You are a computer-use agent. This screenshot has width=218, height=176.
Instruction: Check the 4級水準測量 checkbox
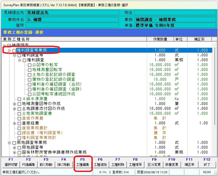[19, 99]
